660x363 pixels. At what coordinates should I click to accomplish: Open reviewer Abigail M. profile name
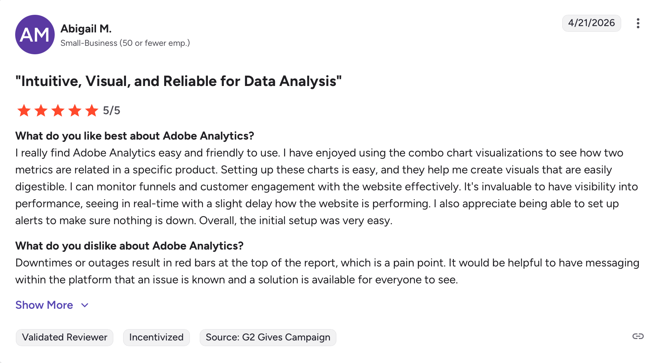click(86, 29)
